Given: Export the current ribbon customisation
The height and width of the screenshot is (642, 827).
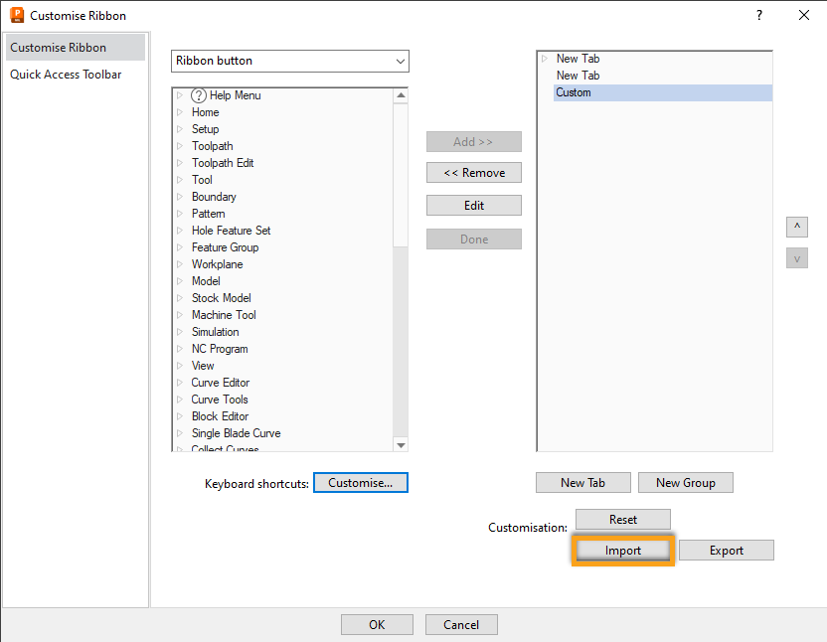Looking at the screenshot, I should click(x=726, y=550).
